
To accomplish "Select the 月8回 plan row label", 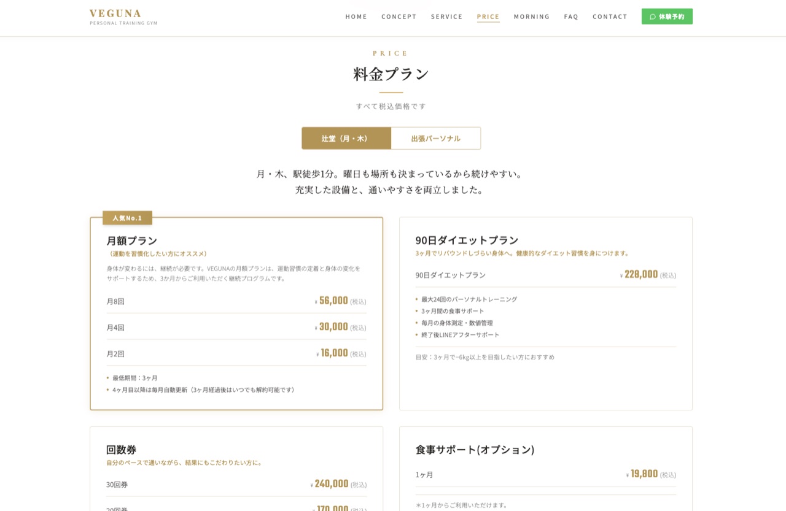I will [x=115, y=301].
